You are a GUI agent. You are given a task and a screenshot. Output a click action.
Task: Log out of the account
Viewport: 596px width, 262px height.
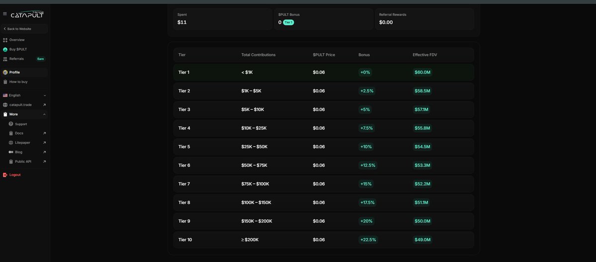pos(15,175)
